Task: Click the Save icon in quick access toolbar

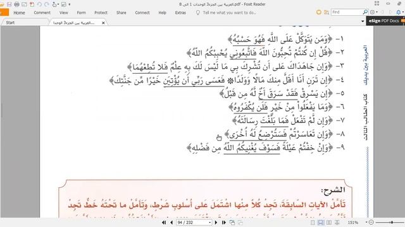Action: click(9, 4)
